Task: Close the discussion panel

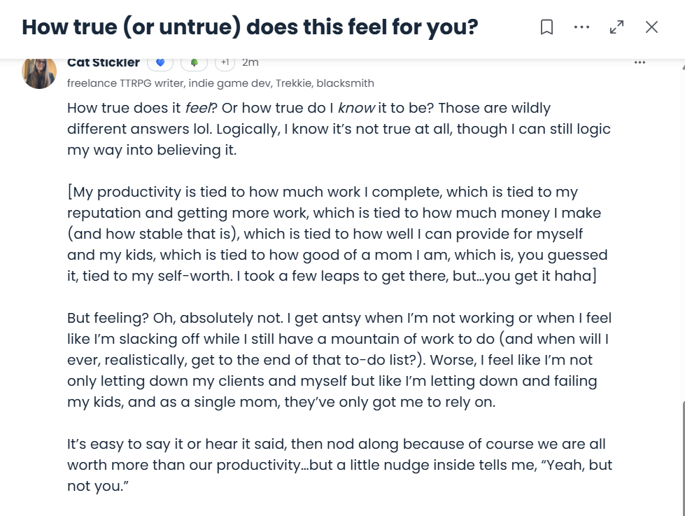Action: tap(651, 27)
